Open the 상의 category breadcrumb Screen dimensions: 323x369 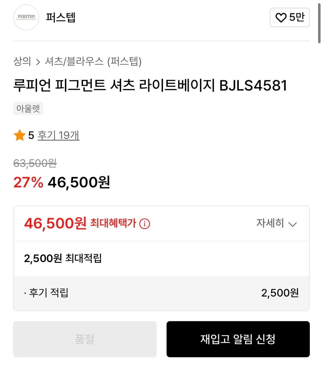point(22,61)
